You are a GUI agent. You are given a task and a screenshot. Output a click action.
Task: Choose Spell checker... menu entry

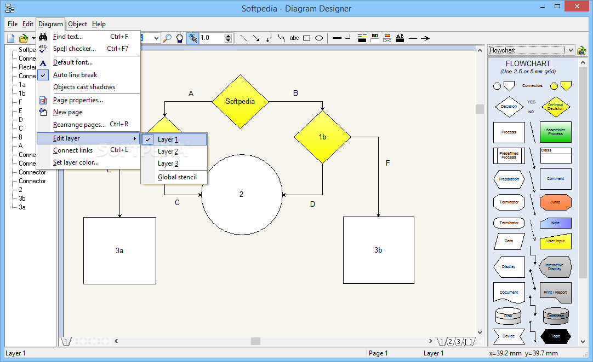pyautogui.click(x=89, y=49)
